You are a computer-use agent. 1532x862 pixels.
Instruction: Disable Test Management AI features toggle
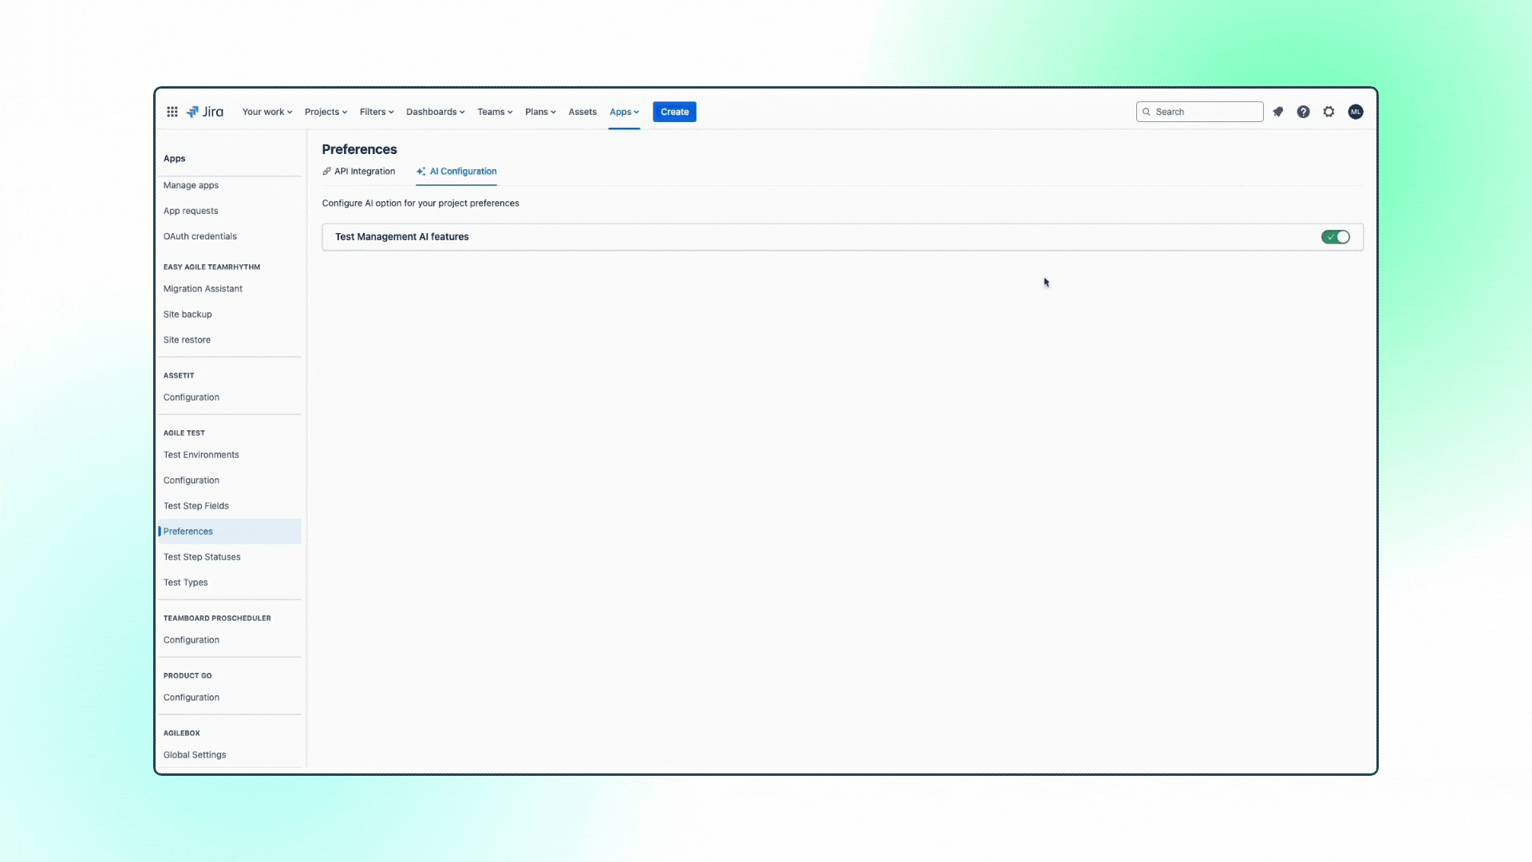pyautogui.click(x=1336, y=237)
